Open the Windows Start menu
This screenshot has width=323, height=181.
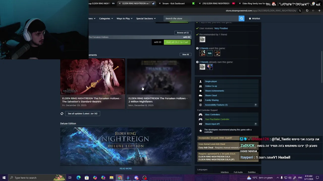pos(4,178)
